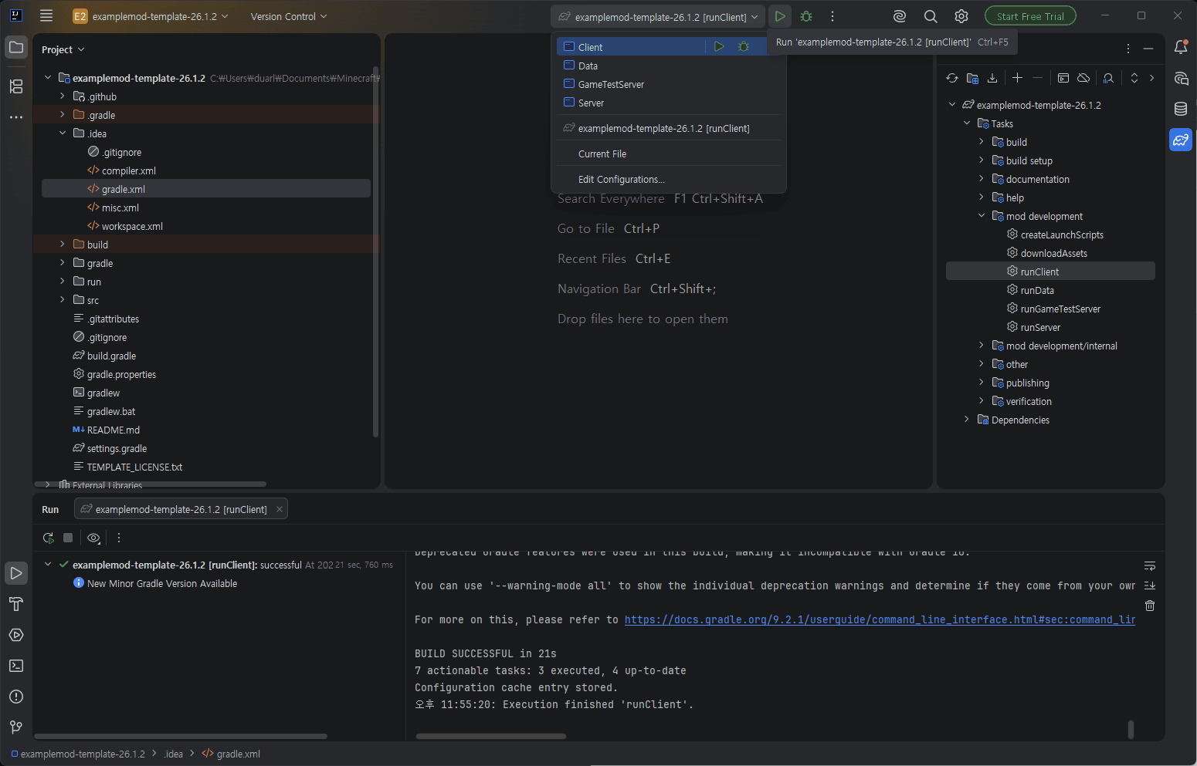Toggle soft-wrap in the console

(1150, 566)
